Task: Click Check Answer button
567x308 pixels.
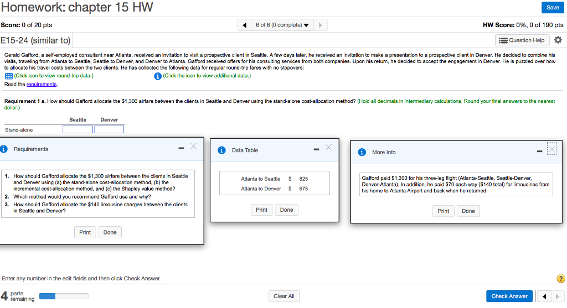Action: 509,296
